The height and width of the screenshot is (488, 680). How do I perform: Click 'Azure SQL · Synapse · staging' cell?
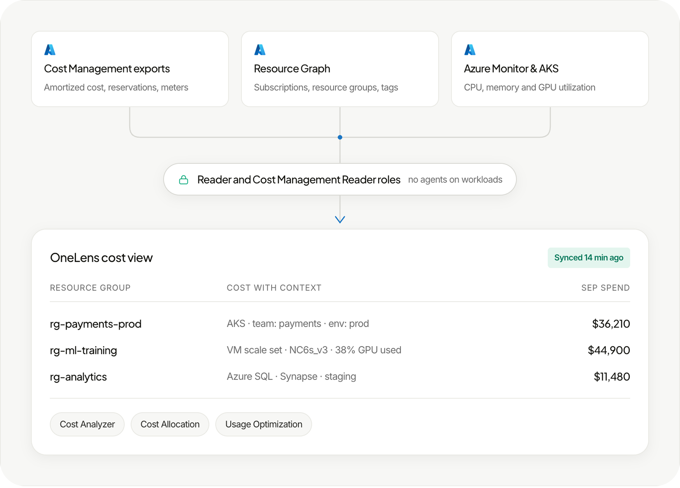[x=291, y=377]
